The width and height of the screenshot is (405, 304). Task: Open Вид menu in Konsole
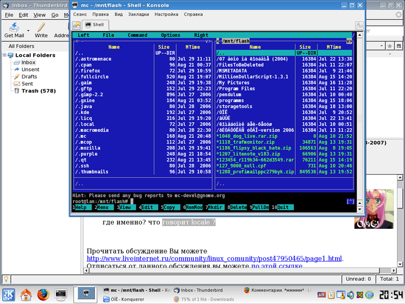pos(119,14)
